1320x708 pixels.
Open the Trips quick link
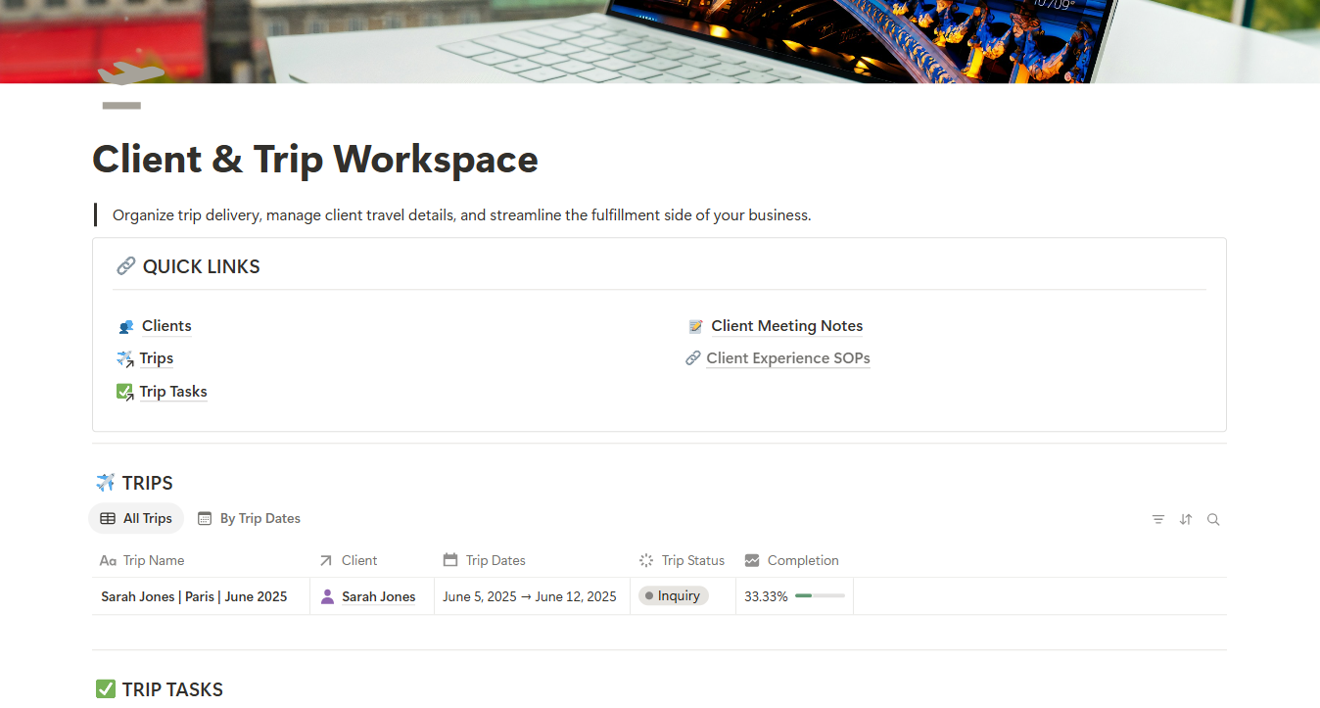pyautogui.click(x=157, y=358)
